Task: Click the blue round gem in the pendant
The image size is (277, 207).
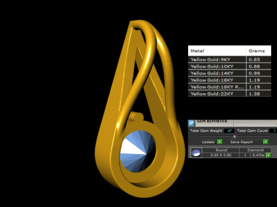Action: [137, 152]
